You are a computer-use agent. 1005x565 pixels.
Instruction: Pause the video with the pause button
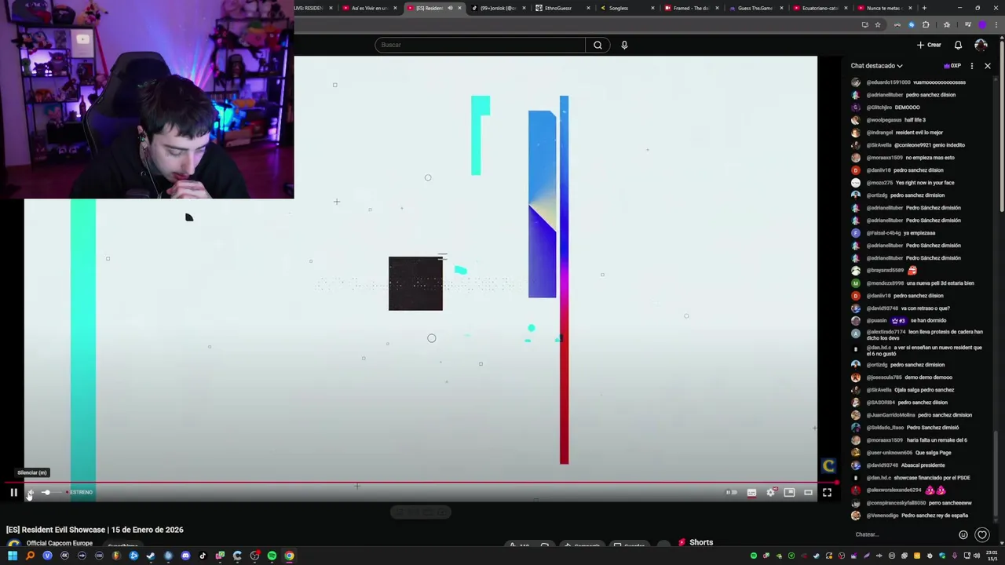(13, 492)
